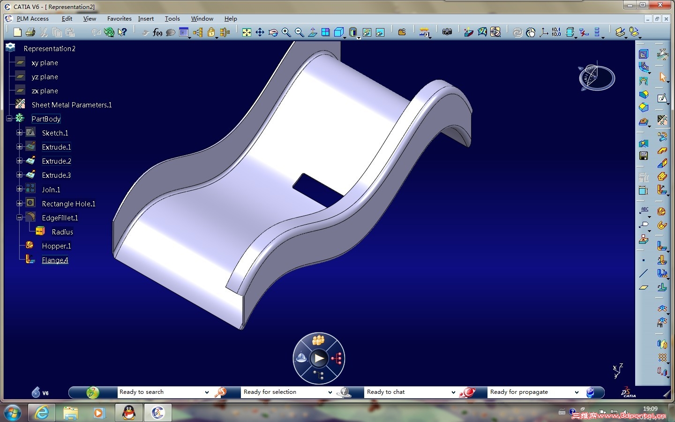The height and width of the screenshot is (422, 675).
Task: Select Flange.4 feature in the tree
Action: tap(55, 260)
